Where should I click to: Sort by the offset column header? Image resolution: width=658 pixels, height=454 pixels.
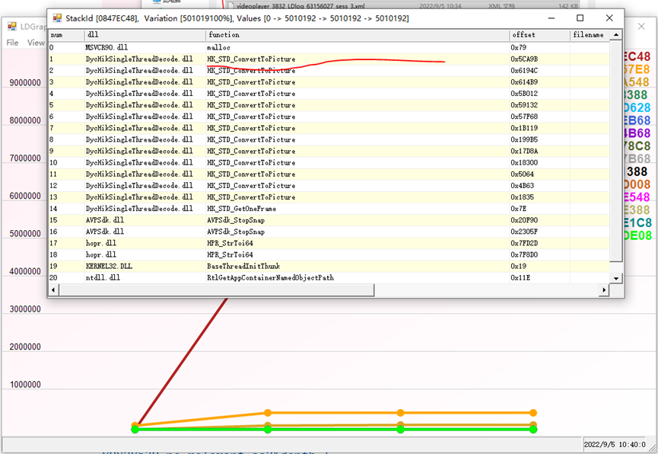click(539, 35)
